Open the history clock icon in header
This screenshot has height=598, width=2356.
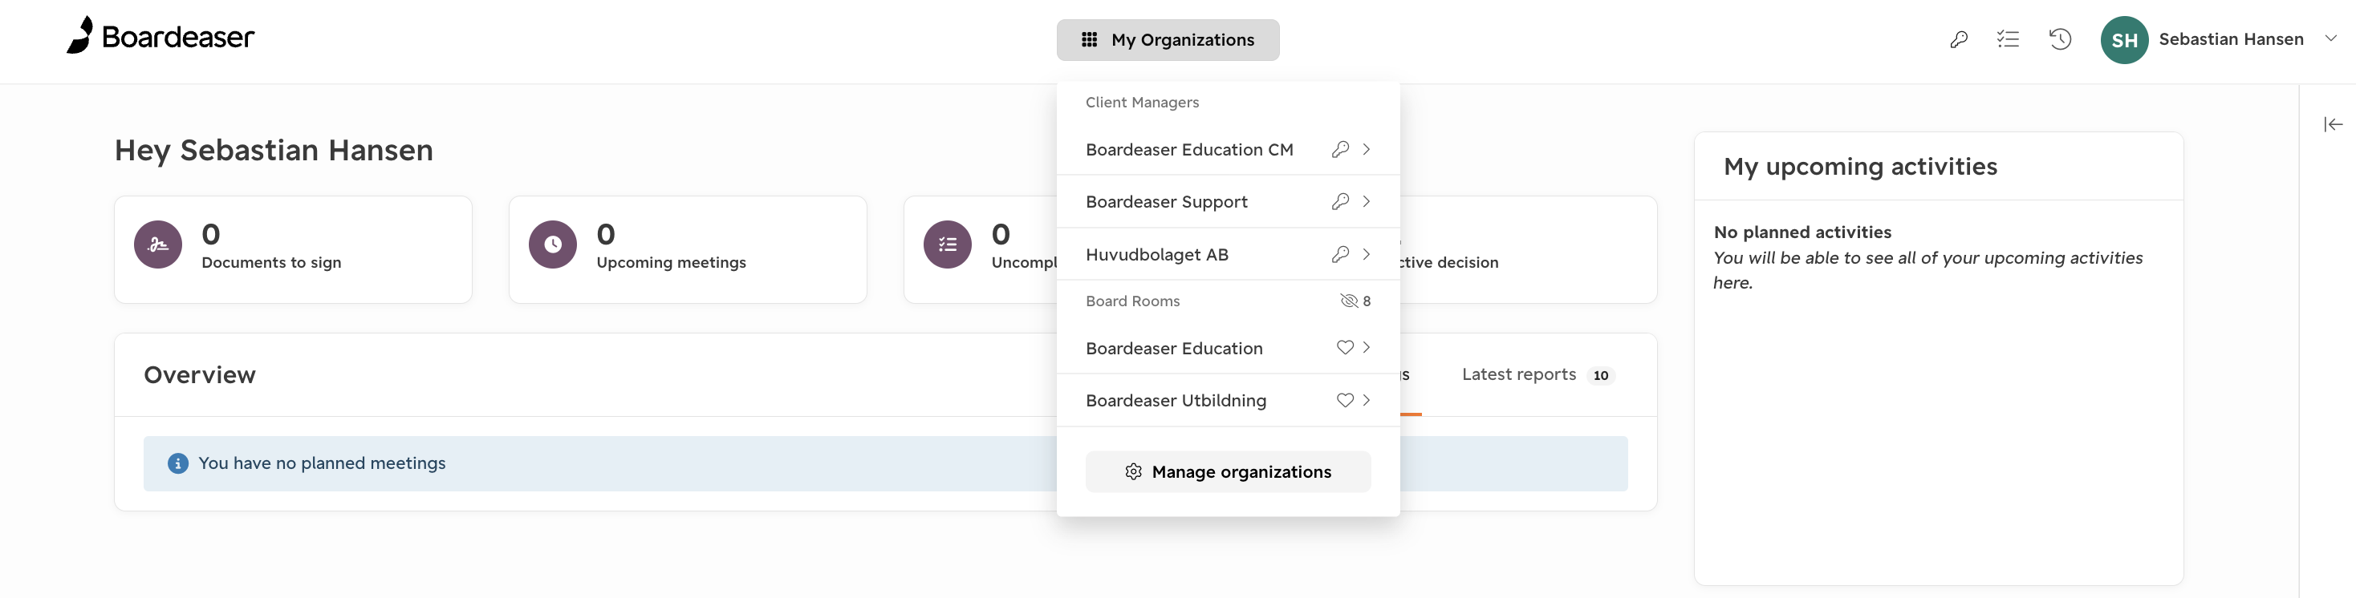pos(2060,39)
